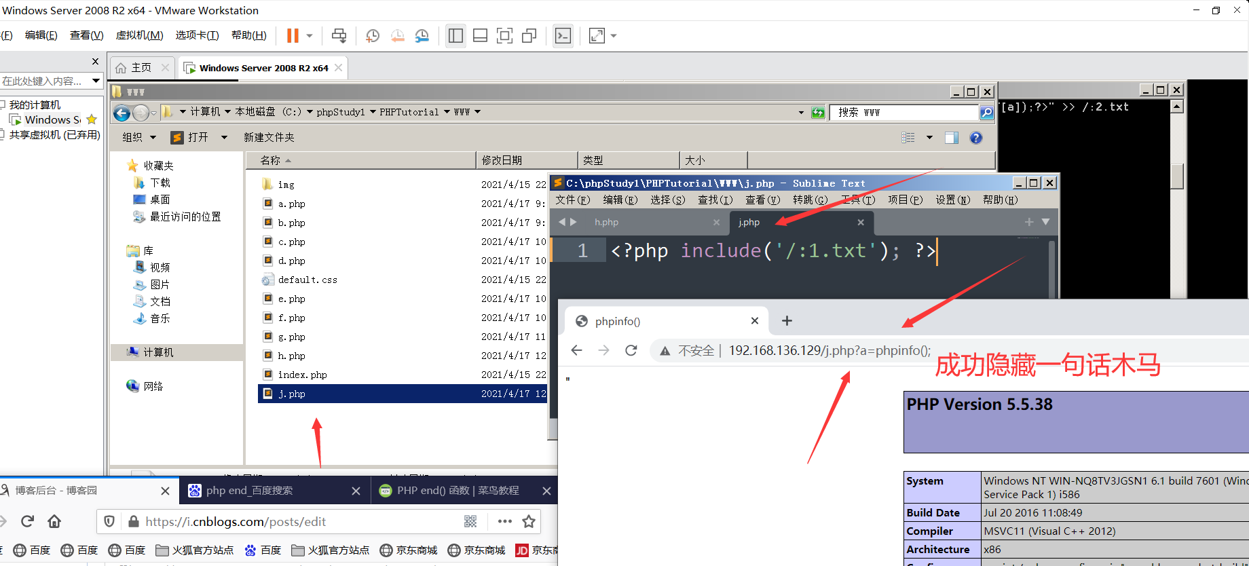Open the dropdown arrow next to the pause icon
The image size is (1249, 566).
click(310, 36)
